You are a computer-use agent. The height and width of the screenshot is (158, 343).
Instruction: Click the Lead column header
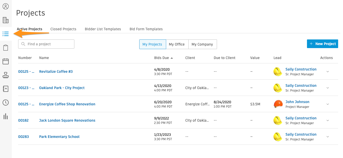(x=277, y=58)
